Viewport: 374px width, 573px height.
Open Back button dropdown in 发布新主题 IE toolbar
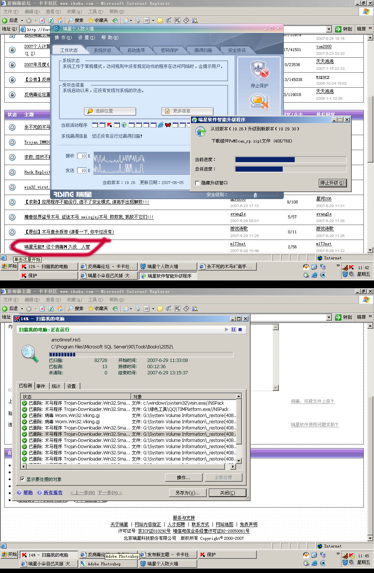pos(22,309)
